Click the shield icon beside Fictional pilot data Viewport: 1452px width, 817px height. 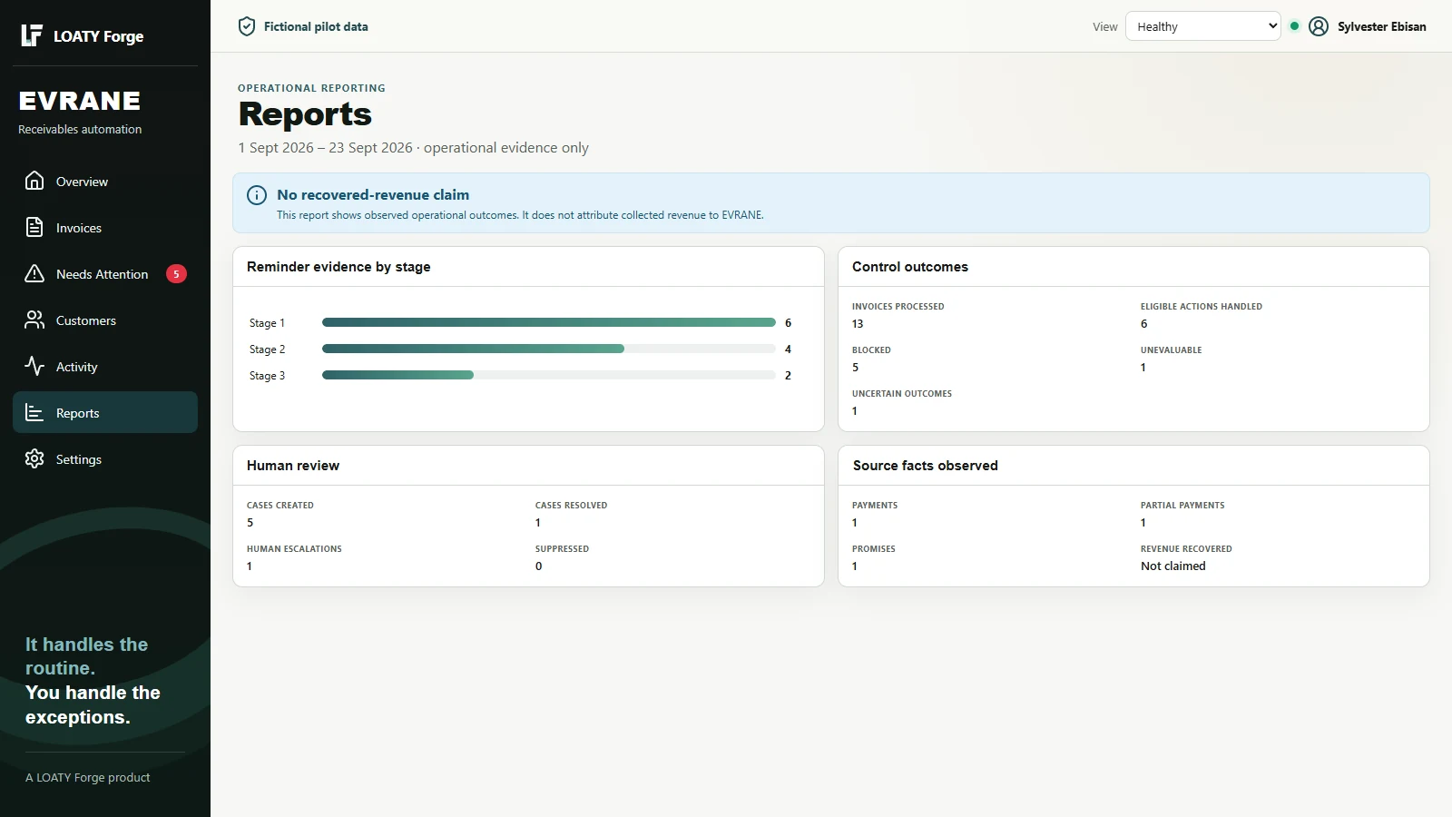coord(247,26)
